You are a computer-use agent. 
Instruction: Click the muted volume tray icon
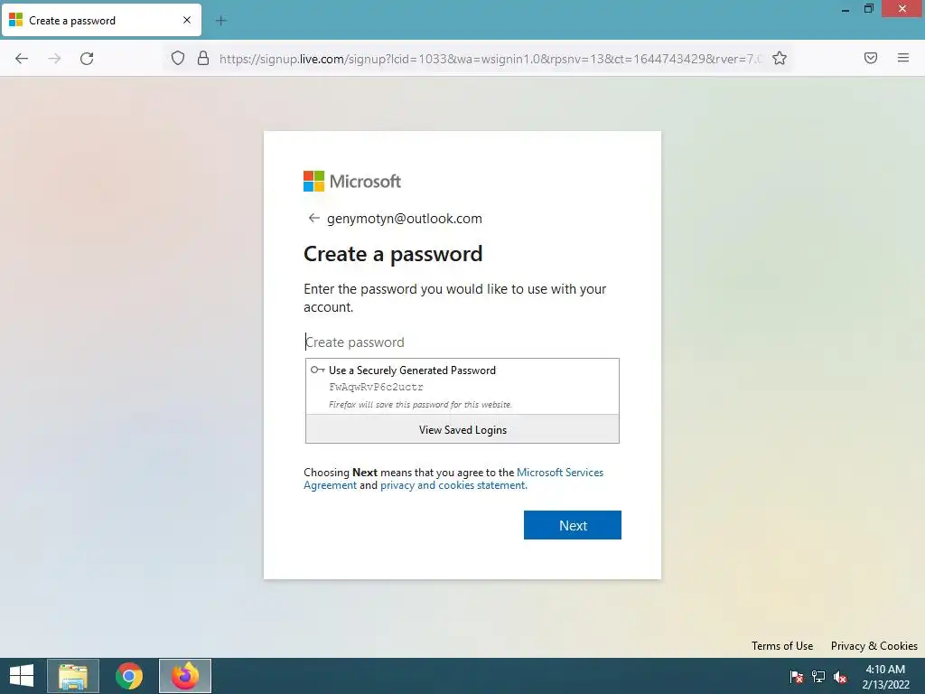coord(840,677)
